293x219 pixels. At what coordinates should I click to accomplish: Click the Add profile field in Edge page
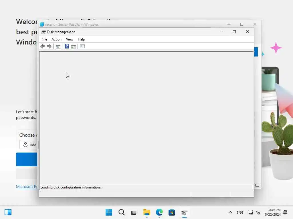[x=28, y=145]
